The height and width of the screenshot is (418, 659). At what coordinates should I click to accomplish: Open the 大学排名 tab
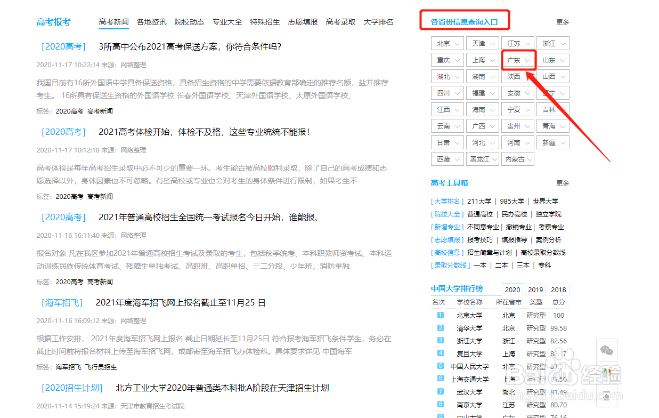pos(378,22)
